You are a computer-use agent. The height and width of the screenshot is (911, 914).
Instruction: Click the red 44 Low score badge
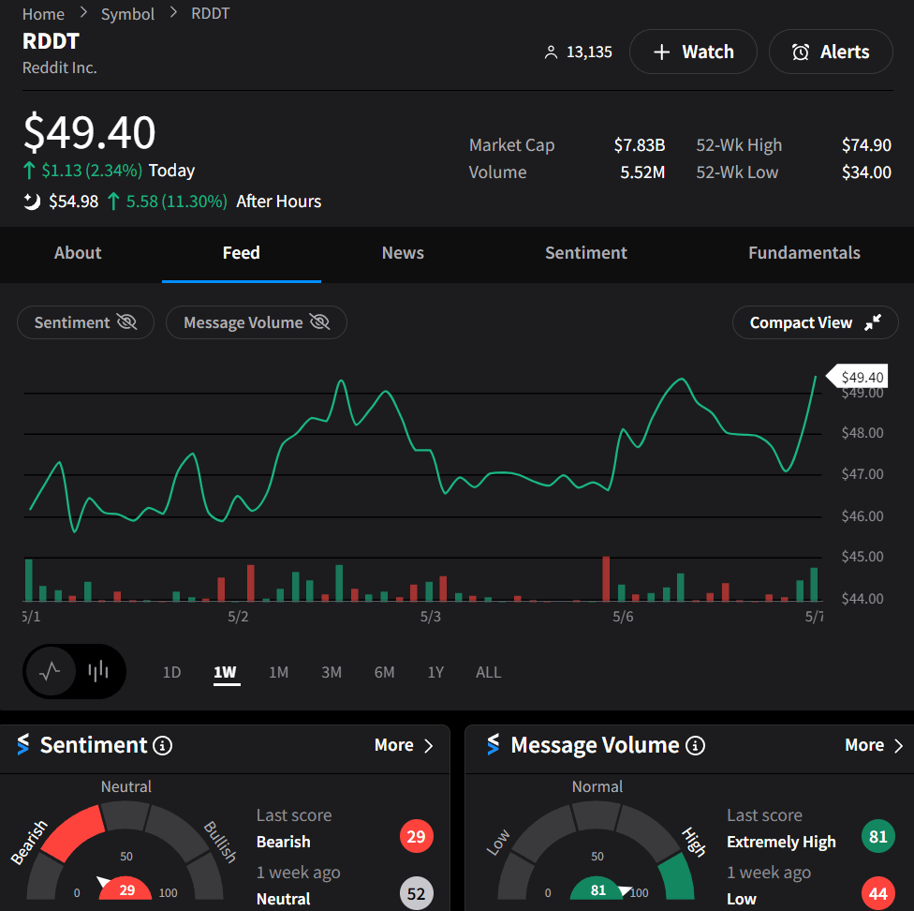[877, 893]
